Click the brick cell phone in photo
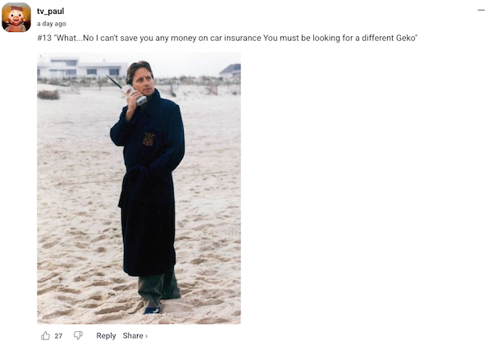The height and width of the screenshot is (346, 492). 134,94
